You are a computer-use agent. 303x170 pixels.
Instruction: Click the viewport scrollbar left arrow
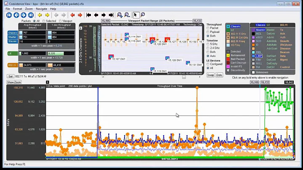(x=103, y=77)
